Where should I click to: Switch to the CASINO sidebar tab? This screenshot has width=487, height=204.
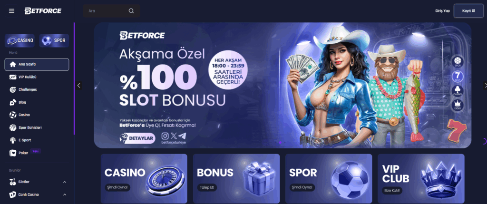click(x=19, y=40)
